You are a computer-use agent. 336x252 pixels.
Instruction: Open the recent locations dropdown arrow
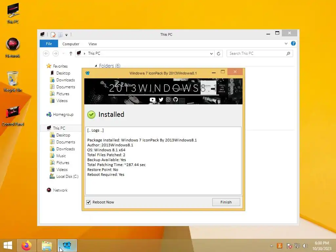(x=63, y=53)
